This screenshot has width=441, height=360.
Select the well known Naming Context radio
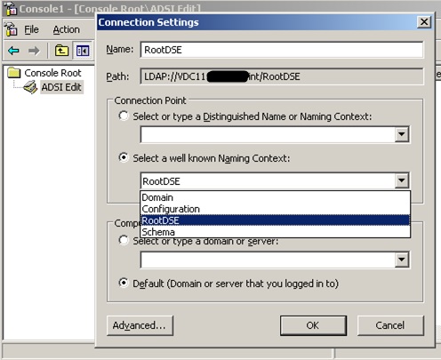(124, 157)
